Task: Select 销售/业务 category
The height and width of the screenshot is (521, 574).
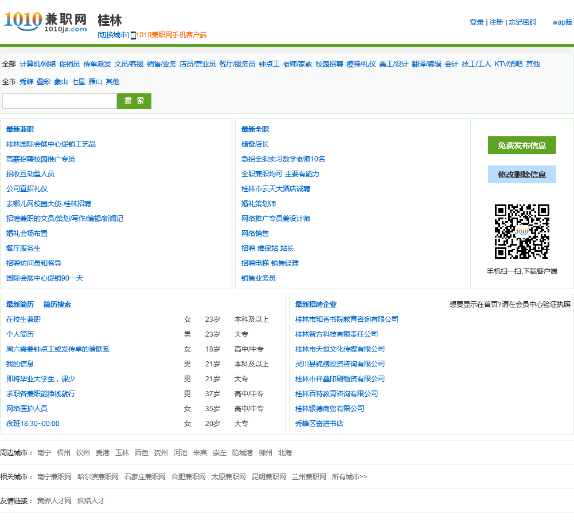Action: (162, 64)
